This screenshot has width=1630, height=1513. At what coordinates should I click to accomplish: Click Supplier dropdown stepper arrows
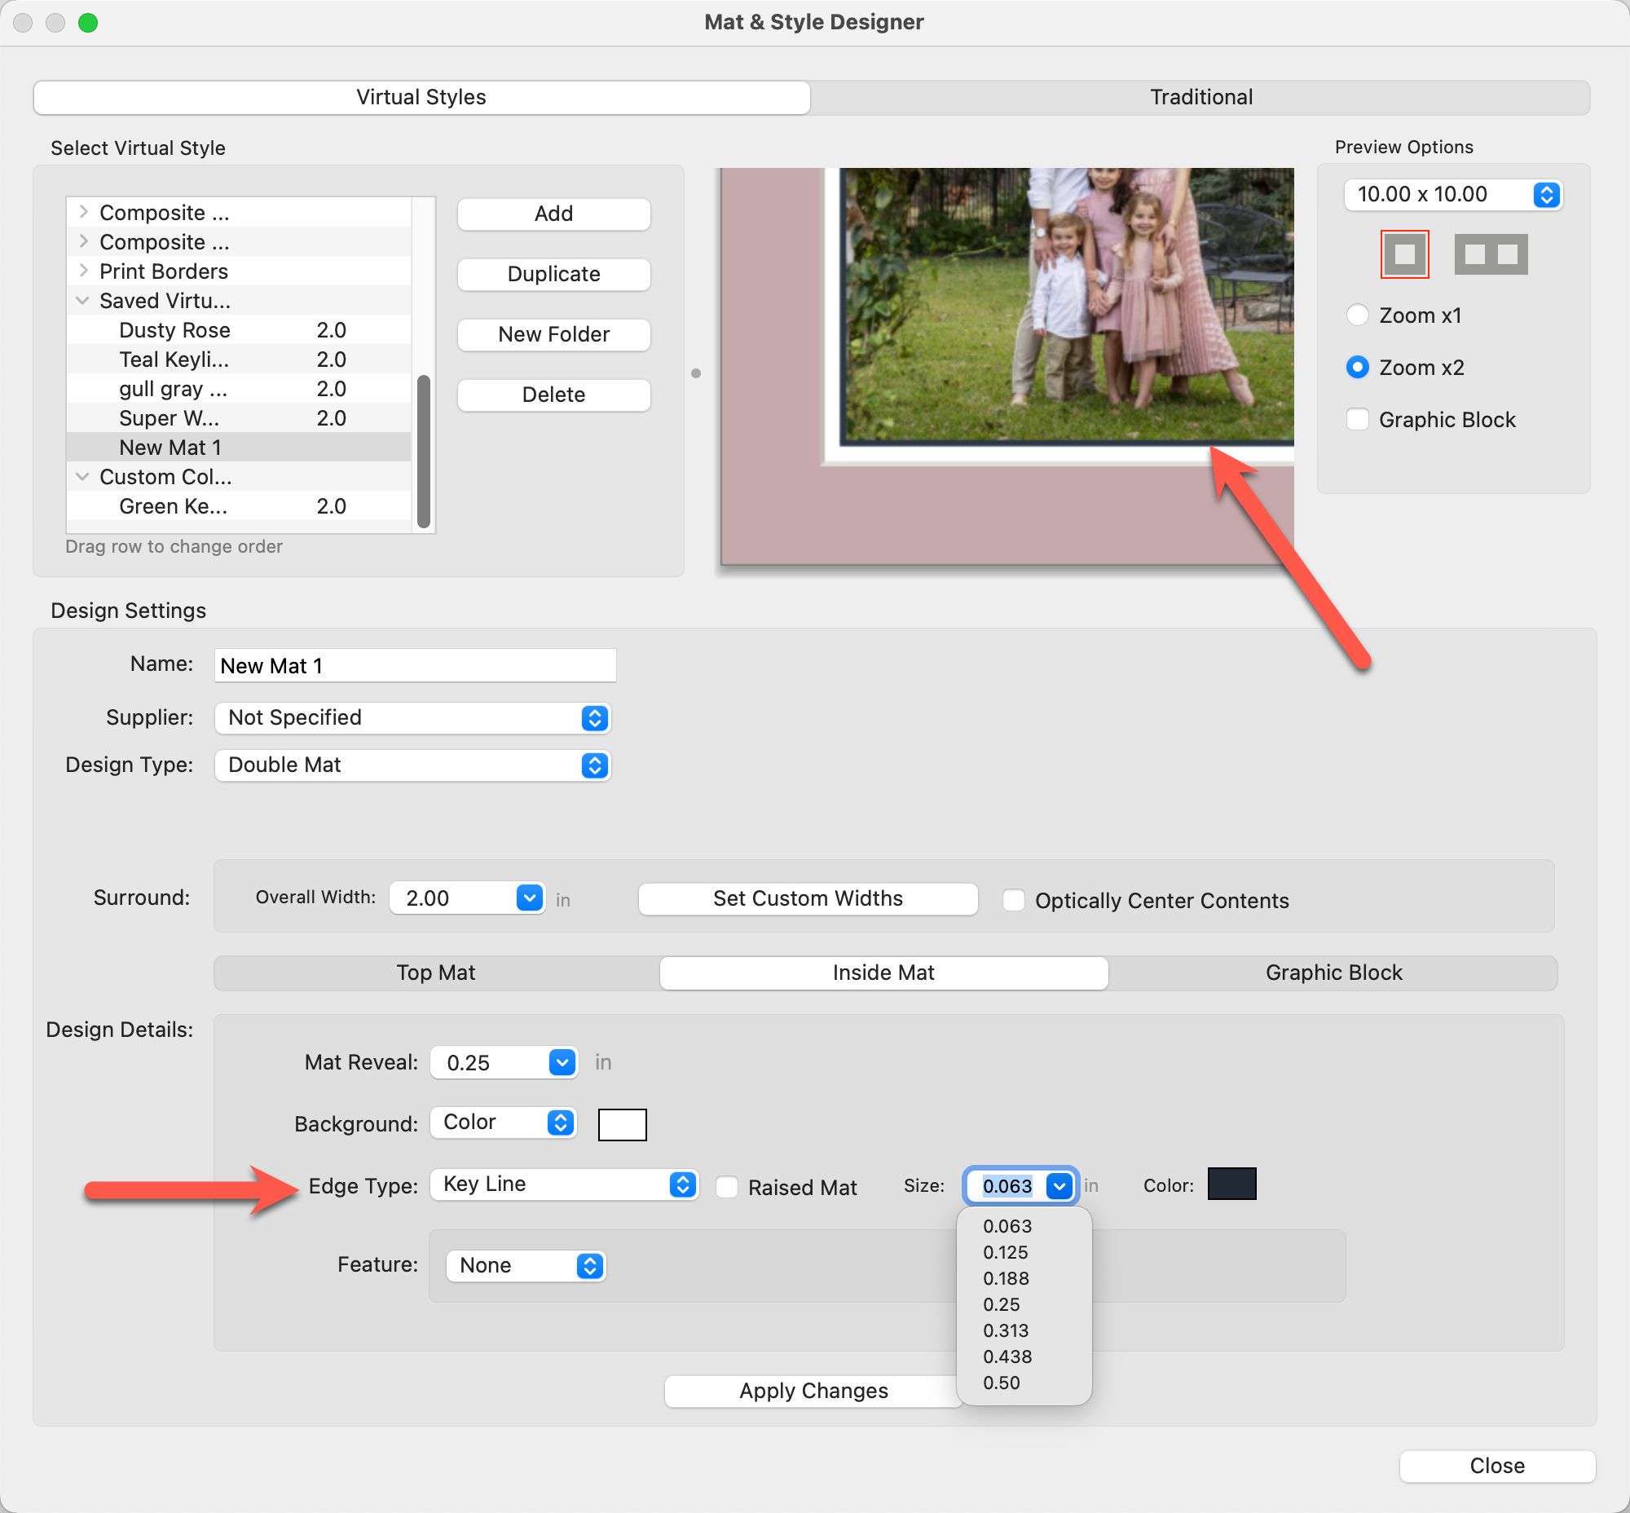point(594,718)
